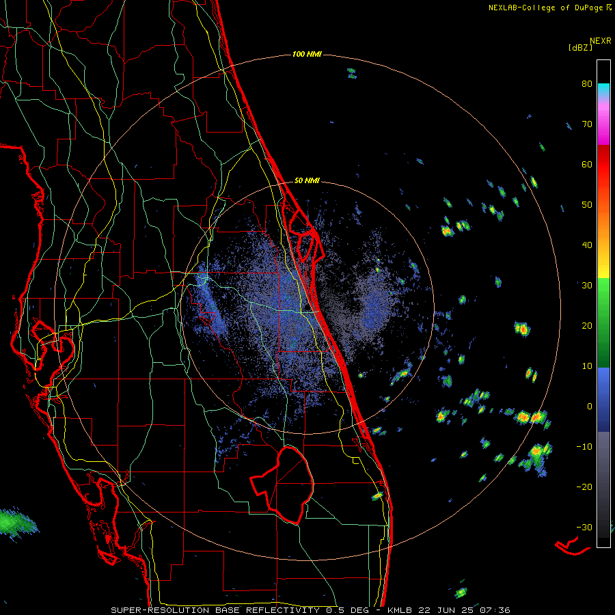Click the 70 value on the dBZ scale
This screenshot has width=615, height=615.
point(587,124)
